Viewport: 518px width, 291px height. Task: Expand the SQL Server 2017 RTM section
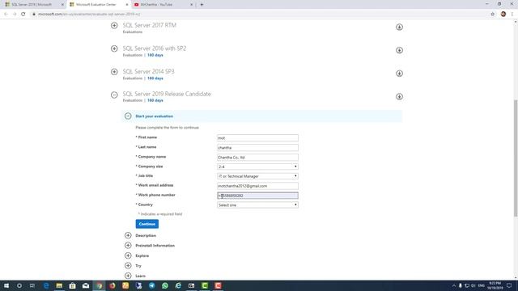pos(114,25)
